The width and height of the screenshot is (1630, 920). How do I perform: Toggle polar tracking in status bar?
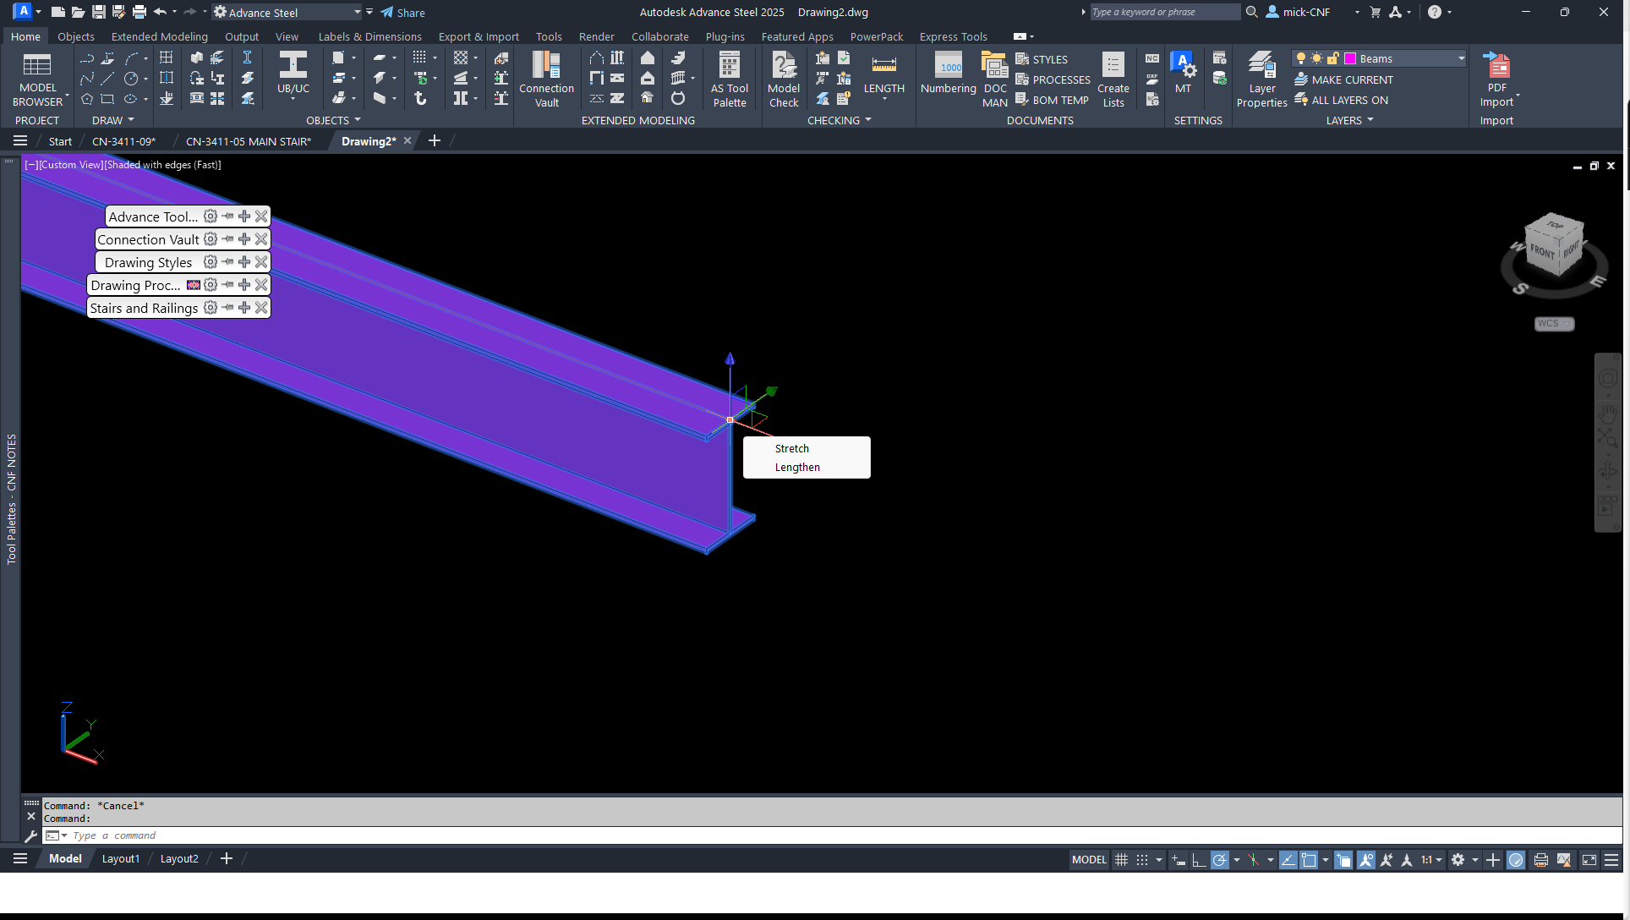(1219, 860)
